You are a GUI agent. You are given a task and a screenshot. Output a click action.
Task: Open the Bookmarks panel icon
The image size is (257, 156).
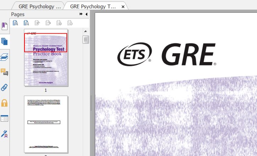point(4,26)
